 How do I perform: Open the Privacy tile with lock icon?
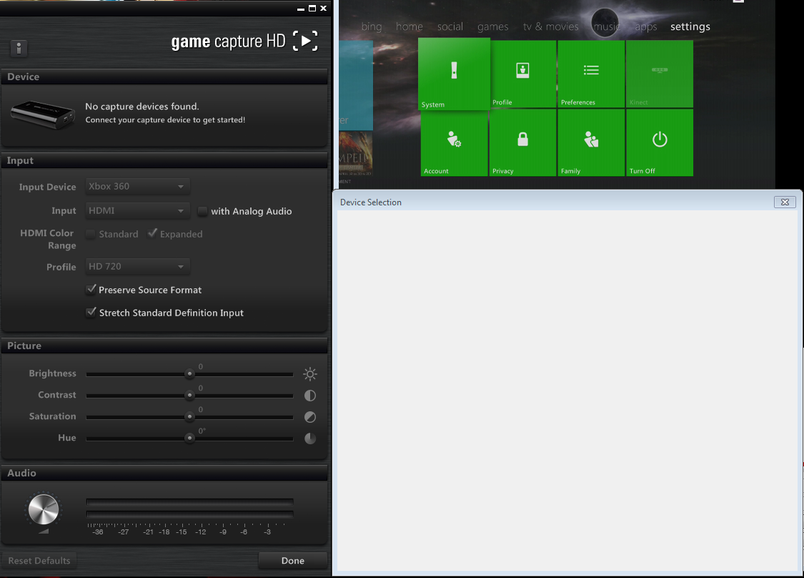coord(522,142)
